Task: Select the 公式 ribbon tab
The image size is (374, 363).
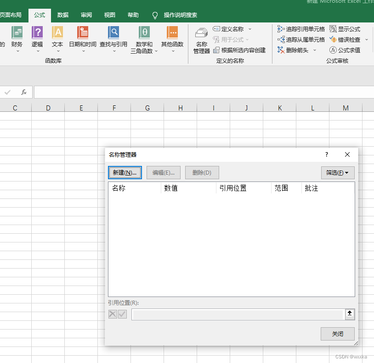Action: 40,15
